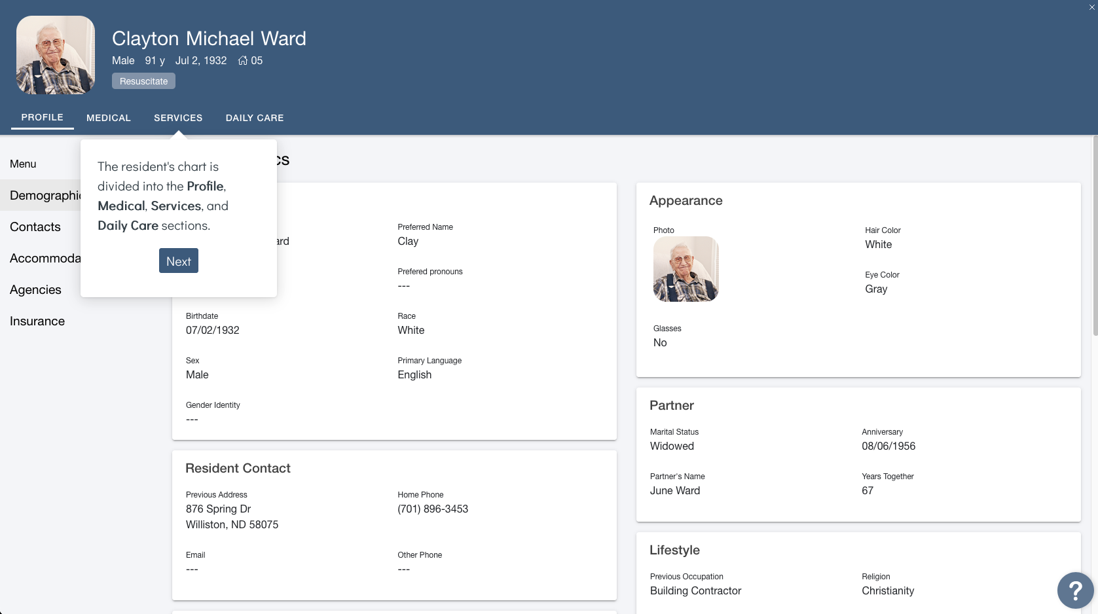Select the Profile tab
1098x614 pixels.
point(43,117)
